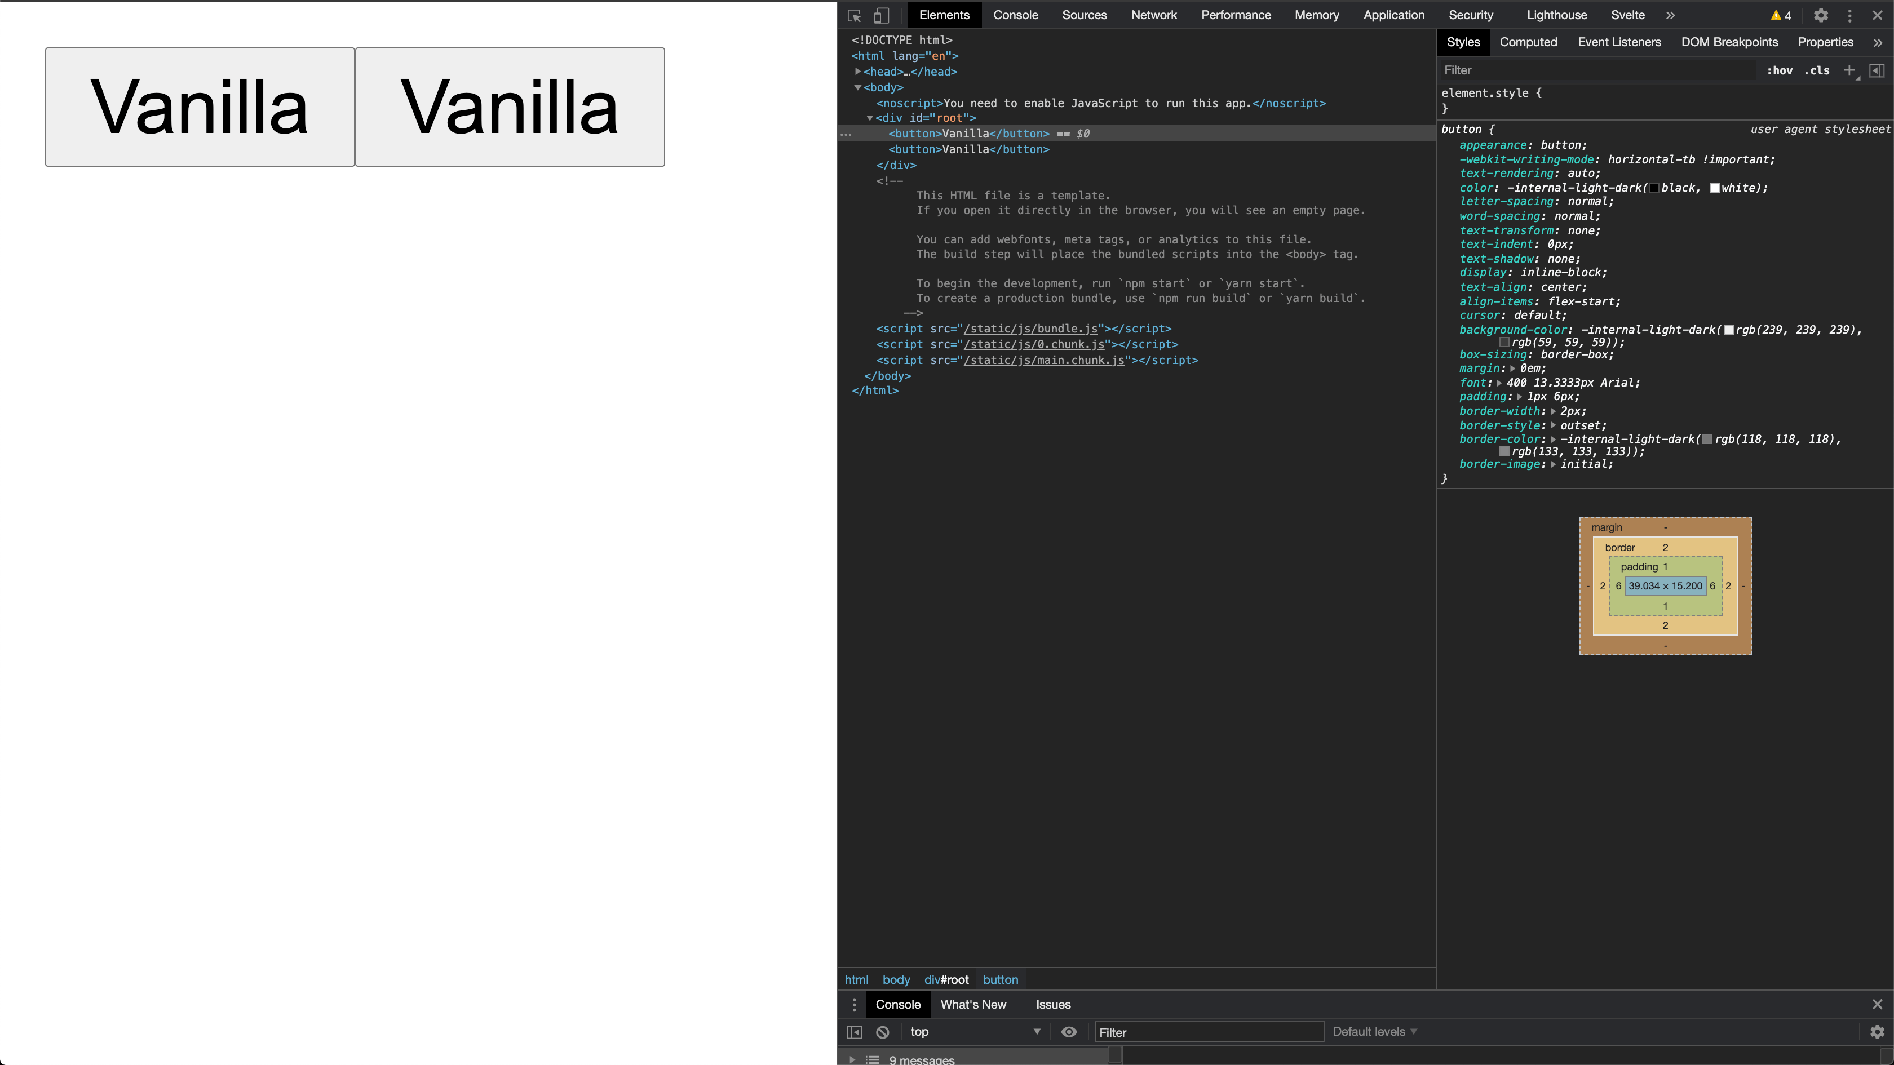Image resolution: width=1894 pixels, height=1065 pixels.
Task: Click the live expression eye icon
Action: (x=1069, y=1032)
